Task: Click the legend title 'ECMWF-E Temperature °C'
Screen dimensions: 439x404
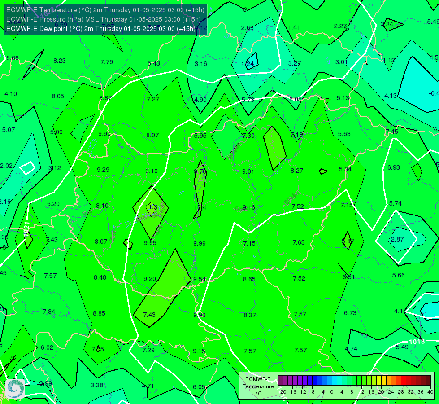Action: (x=258, y=386)
